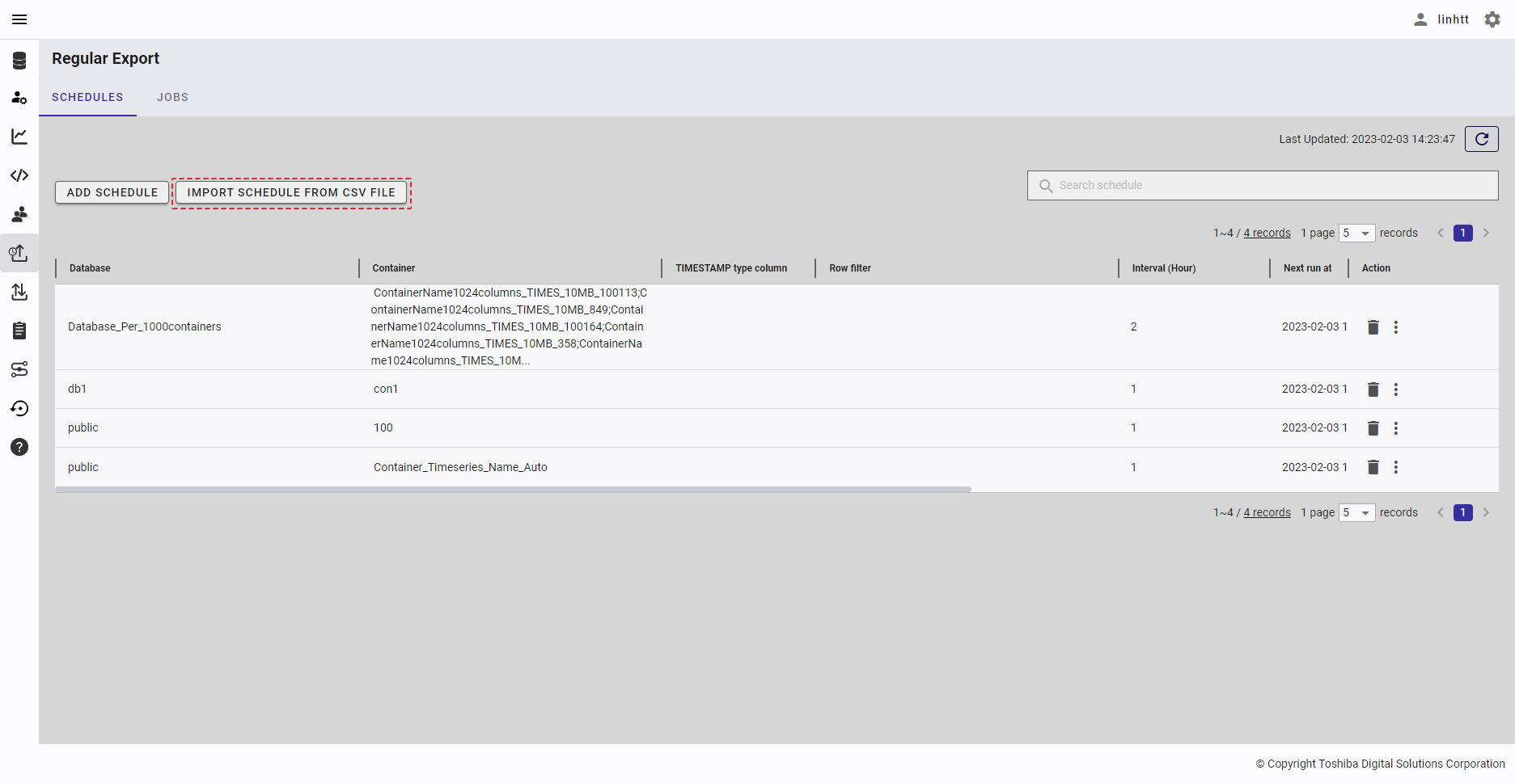The image size is (1515, 783).
Task: Go to previous page in top pagination
Action: (1440, 233)
